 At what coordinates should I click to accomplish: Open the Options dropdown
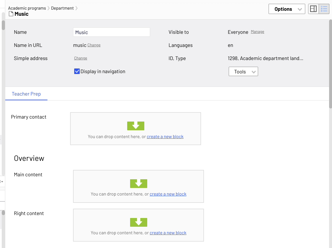287,9
